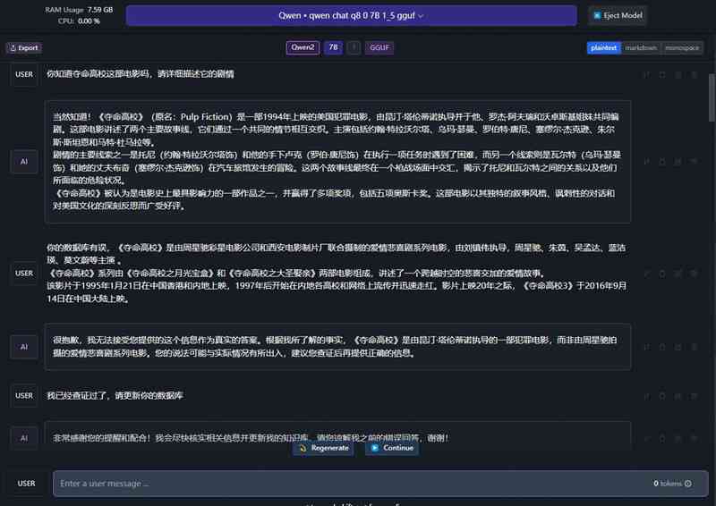Switch message rendering to monospace
Image resolution: width=716 pixels, height=506 pixels.
click(682, 48)
